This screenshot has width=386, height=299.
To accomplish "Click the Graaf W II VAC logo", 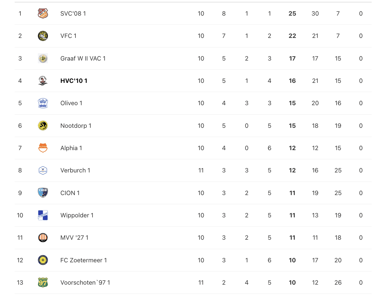I will (x=43, y=58).
